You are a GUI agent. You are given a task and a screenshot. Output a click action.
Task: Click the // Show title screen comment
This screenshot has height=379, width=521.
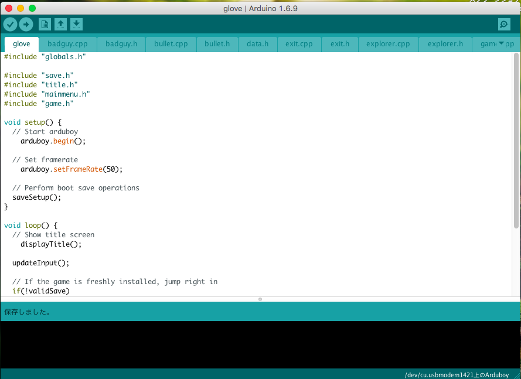click(53, 235)
